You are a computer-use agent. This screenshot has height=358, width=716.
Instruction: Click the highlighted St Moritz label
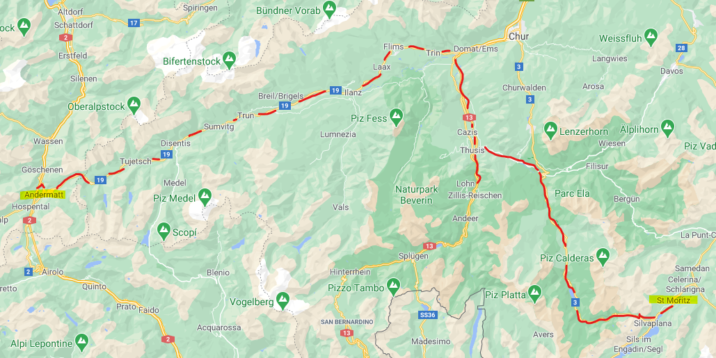pyautogui.click(x=673, y=300)
